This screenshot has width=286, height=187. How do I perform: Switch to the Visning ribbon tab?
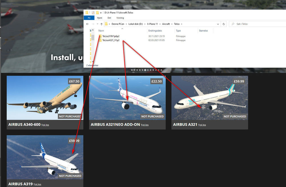click(120, 18)
